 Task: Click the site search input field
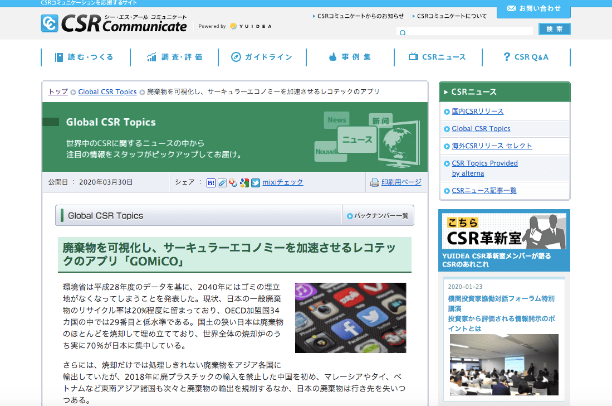(x=464, y=31)
